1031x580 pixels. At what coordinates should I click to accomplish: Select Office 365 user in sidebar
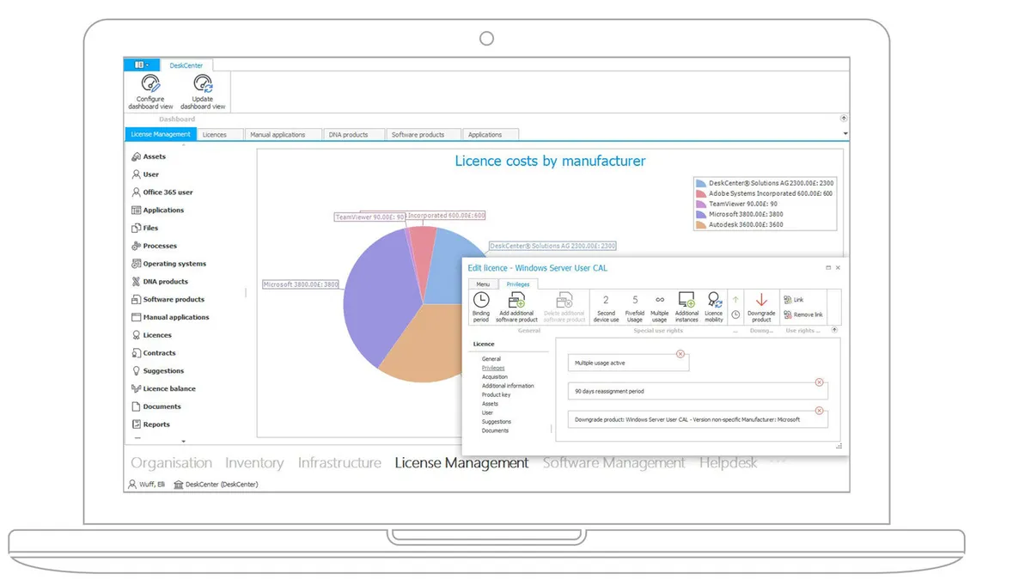pos(162,192)
